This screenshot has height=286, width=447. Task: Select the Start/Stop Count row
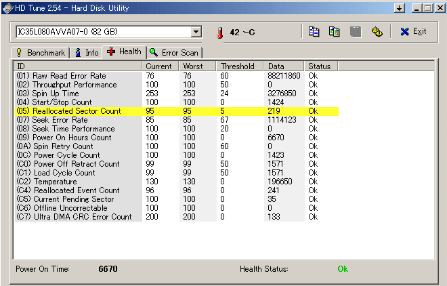click(177, 102)
